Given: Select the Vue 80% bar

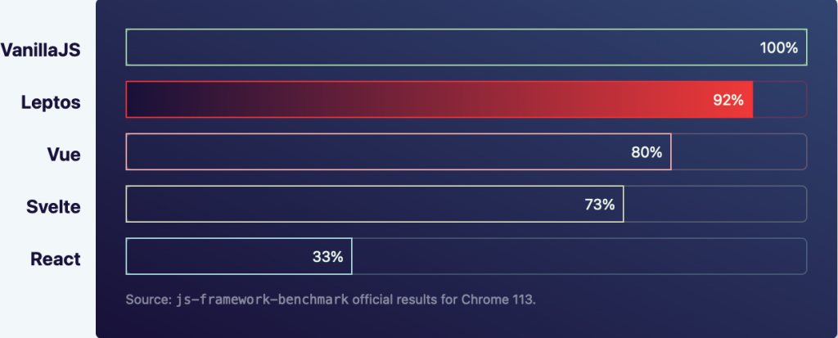Looking at the screenshot, I should pos(399,152).
